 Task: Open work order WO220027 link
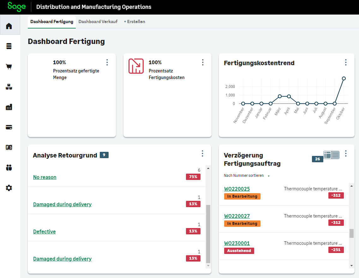(x=237, y=216)
